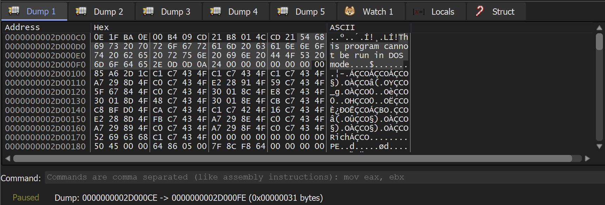Open the Watch 1 tab

pos(371,12)
